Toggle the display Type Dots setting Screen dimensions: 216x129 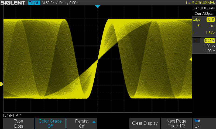(x=19, y=123)
